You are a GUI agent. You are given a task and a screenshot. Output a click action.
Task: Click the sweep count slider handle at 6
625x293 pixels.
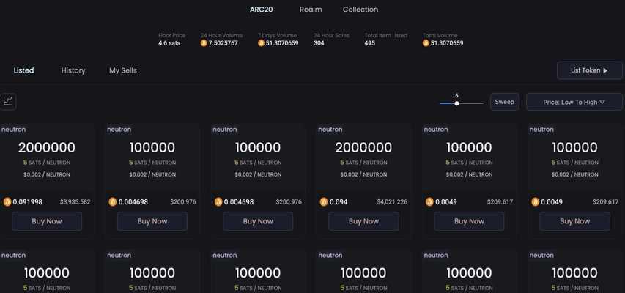(456, 103)
